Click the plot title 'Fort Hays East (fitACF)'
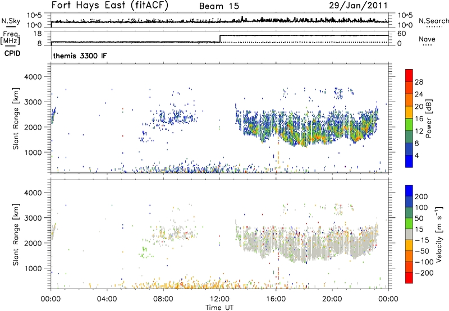 [x=110, y=5]
